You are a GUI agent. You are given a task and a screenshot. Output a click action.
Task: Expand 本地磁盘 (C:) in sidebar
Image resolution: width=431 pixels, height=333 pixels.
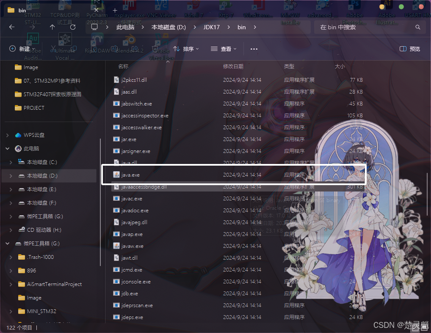tap(11, 162)
